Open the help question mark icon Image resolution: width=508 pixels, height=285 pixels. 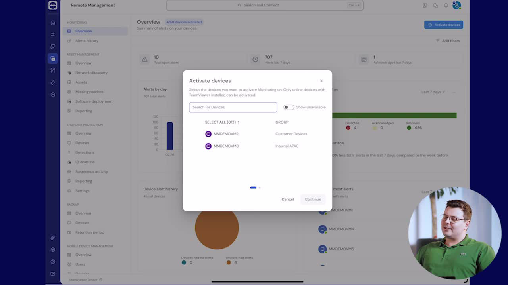click(53, 262)
